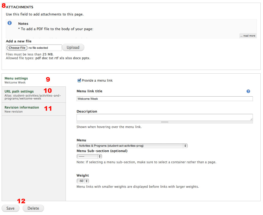Expand notes with the read more link

tap(248, 36)
